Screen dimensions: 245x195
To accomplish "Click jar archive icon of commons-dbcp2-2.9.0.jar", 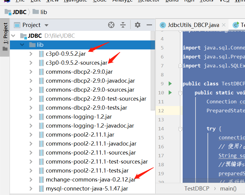I will pyautogui.click(x=41, y=72).
